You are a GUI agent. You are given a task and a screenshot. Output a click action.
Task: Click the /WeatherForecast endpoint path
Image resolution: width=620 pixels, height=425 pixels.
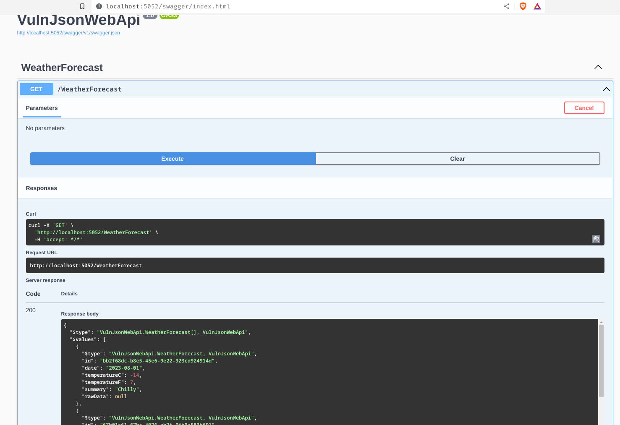[x=90, y=89]
